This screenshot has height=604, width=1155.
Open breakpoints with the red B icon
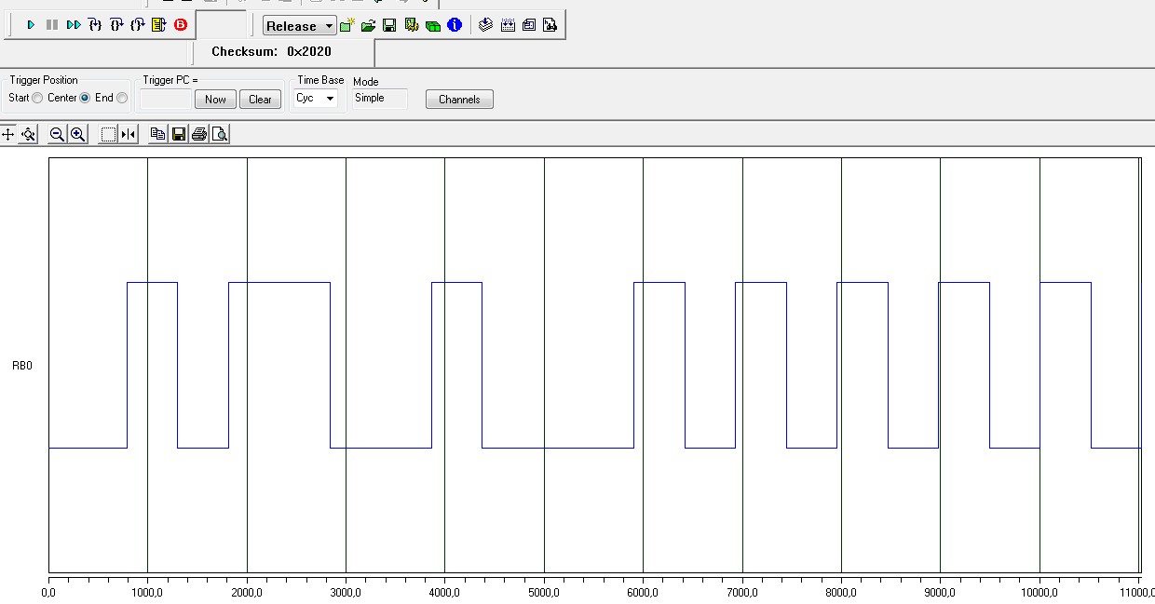pos(181,25)
